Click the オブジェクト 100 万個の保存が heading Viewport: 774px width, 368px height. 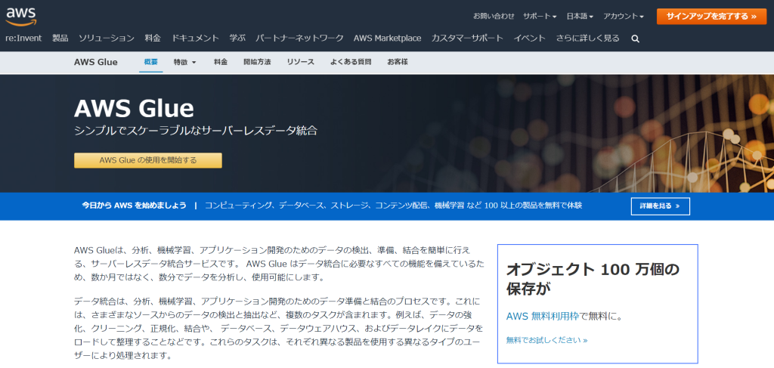593,279
